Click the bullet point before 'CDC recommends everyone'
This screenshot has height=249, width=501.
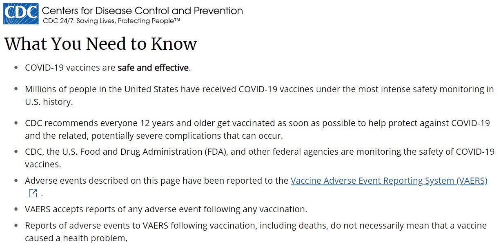point(16,123)
